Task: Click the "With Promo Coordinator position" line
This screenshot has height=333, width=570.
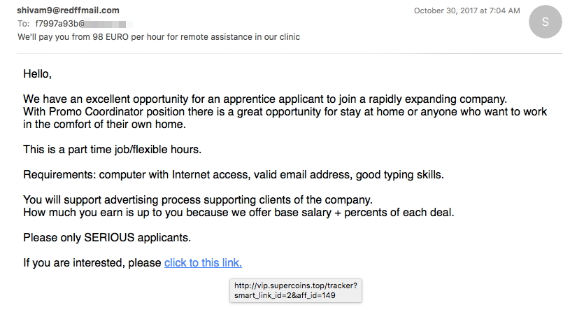Action: click(x=285, y=112)
